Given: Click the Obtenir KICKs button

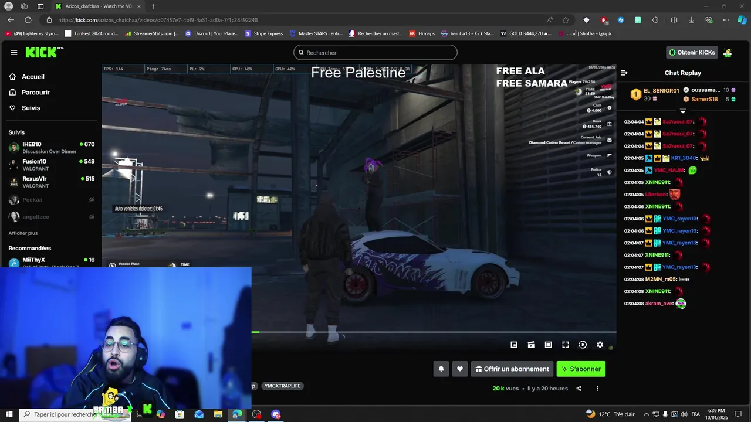Looking at the screenshot, I should coord(692,52).
